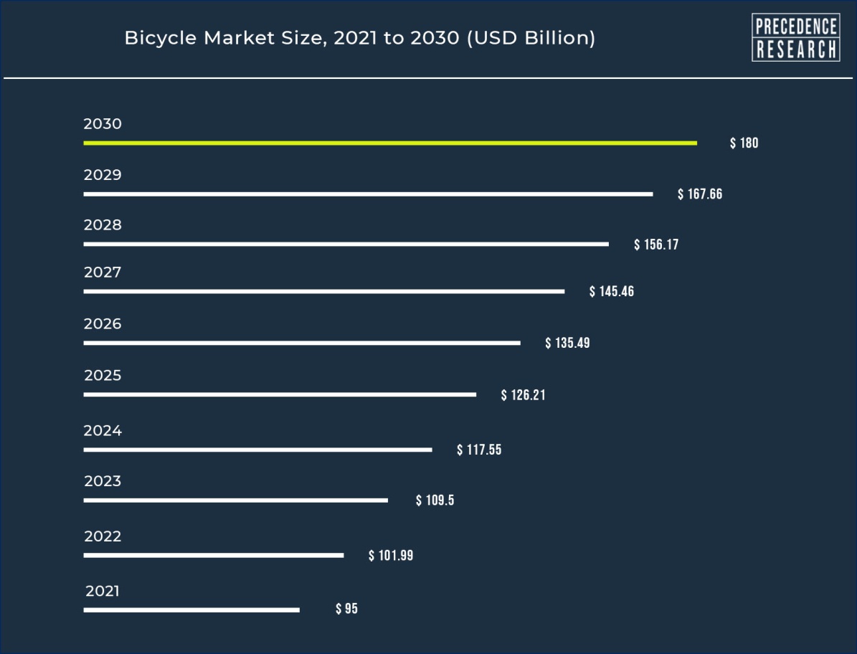Select the white 2028 bar
Image resolution: width=857 pixels, height=654 pixels.
(346, 245)
